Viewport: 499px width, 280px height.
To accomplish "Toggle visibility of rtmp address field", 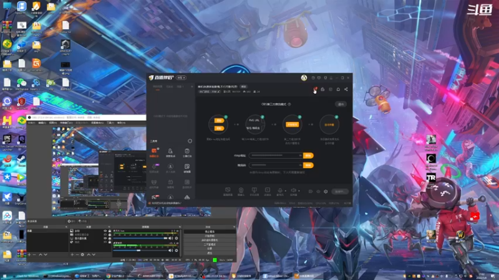I will tap(300, 156).
